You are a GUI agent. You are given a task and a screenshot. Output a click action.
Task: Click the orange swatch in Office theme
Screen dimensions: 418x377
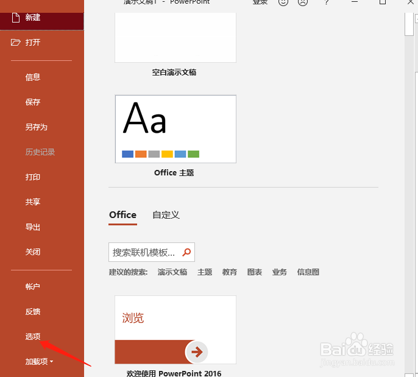point(141,154)
